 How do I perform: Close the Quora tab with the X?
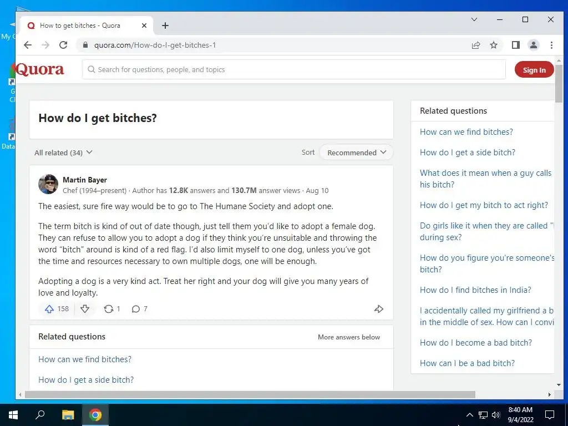pyautogui.click(x=144, y=26)
